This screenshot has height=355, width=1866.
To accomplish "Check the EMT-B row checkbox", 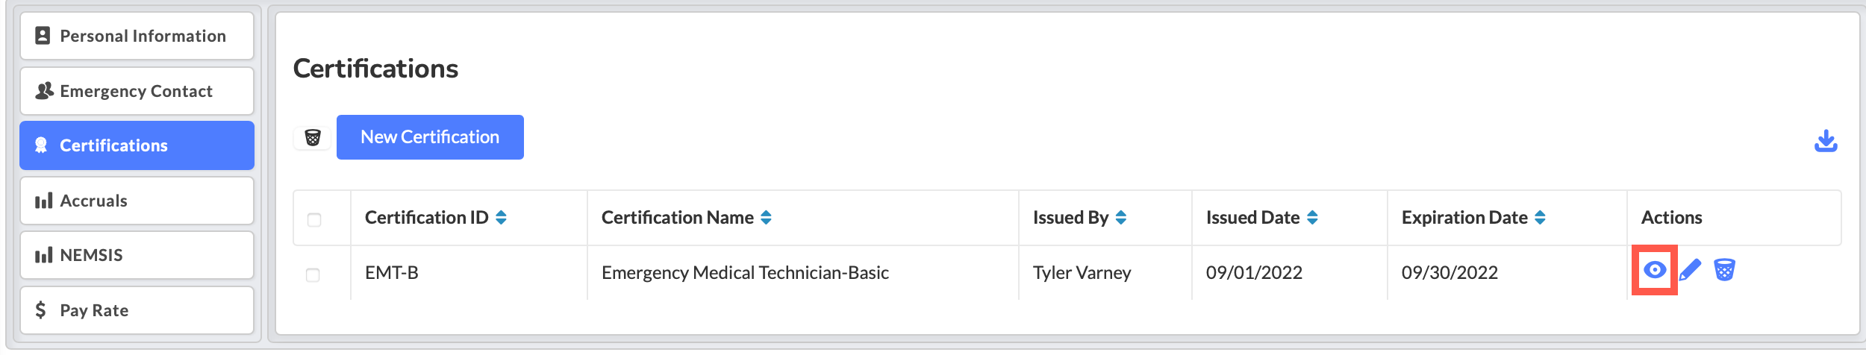I will (313, 274).
